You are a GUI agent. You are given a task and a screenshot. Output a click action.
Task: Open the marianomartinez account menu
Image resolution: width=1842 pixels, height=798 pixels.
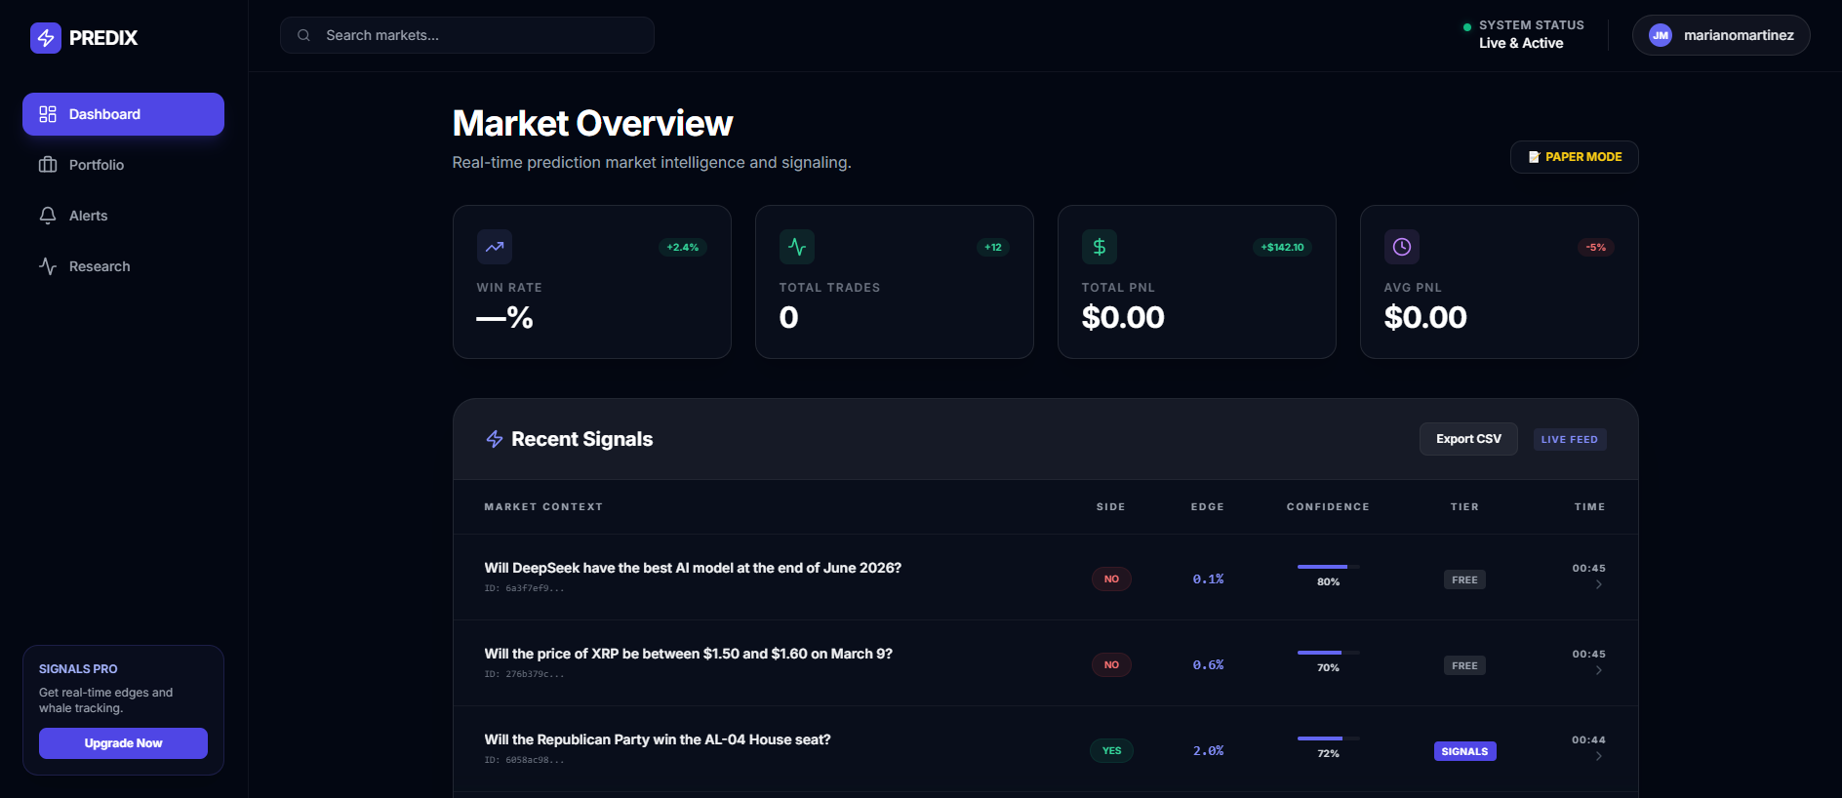point(1721,35)
